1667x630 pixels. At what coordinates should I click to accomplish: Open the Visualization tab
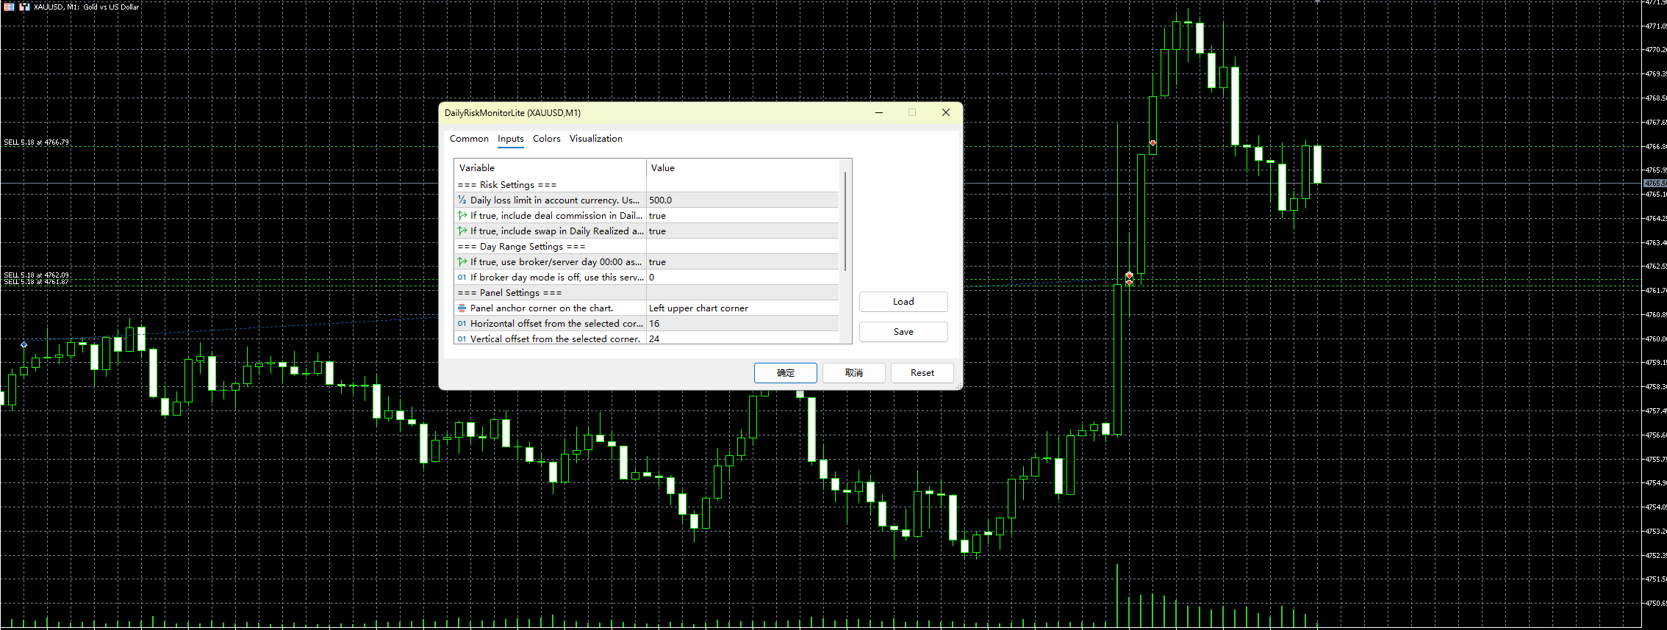[x=596, y=139]
